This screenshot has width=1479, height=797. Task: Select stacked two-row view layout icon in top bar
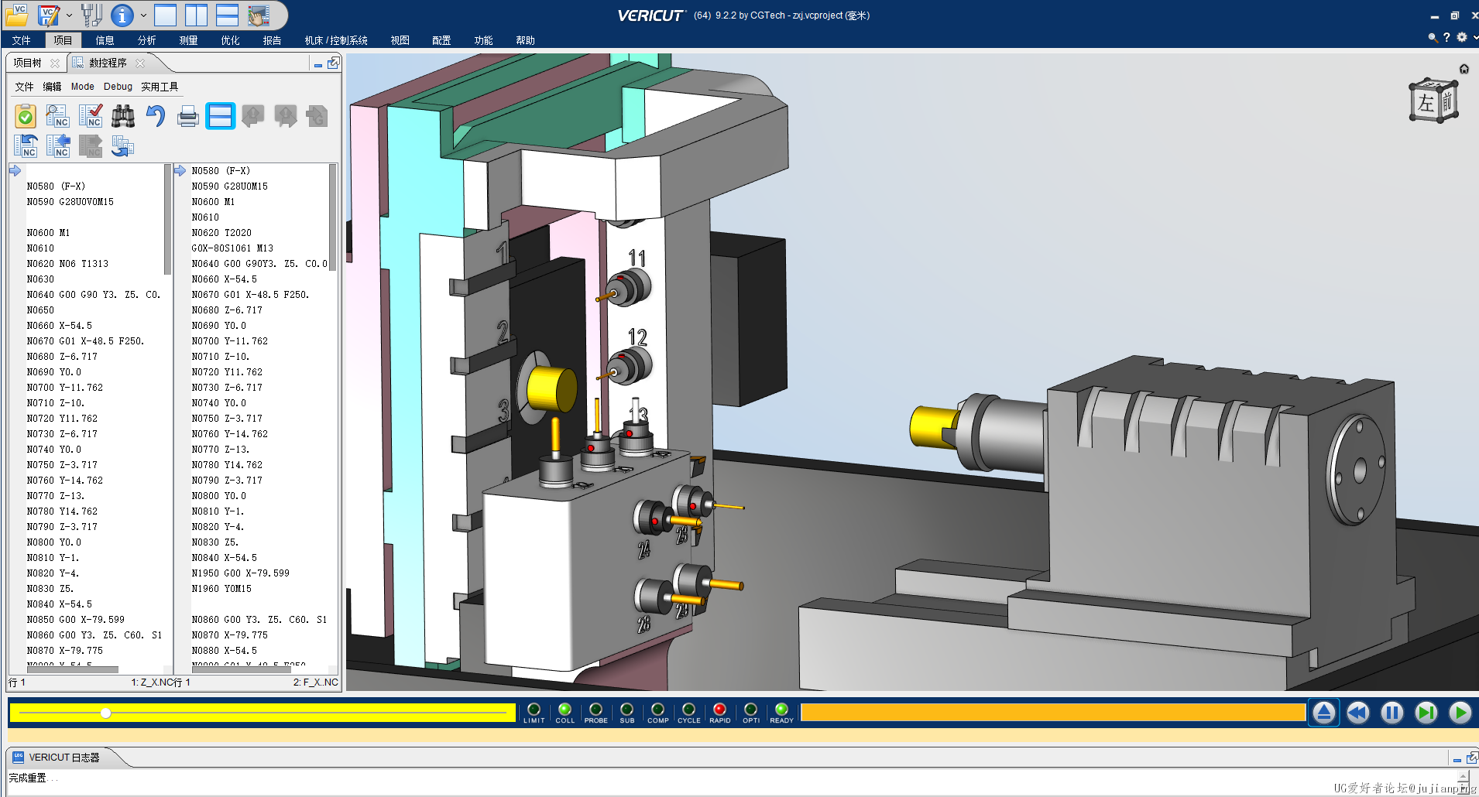(227, 15)
